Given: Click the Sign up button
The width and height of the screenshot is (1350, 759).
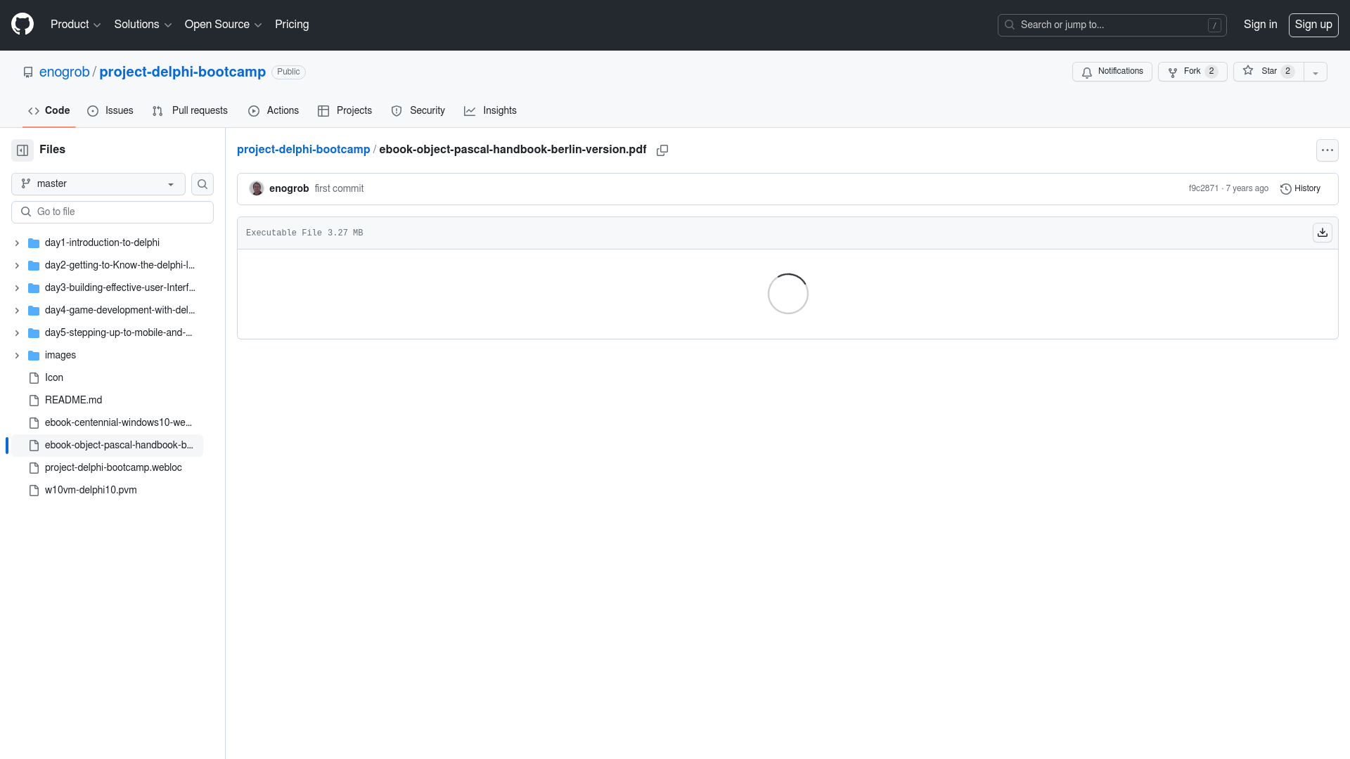Looking at the screenshot, I should [1313, 25].
